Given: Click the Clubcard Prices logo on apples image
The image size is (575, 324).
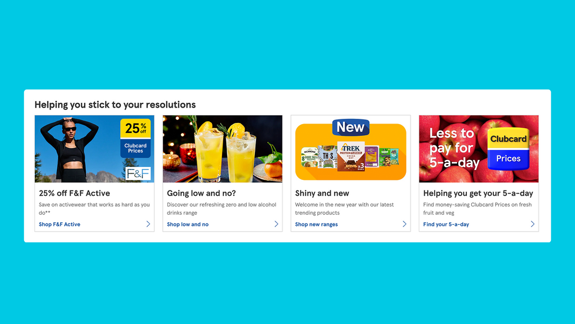Looking at the screenshot, I should (x=508, y=149).
